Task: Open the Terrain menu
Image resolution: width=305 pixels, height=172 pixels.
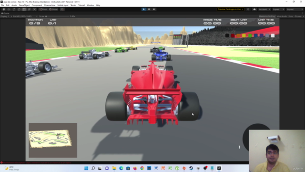Action: [x=73, y=5]
